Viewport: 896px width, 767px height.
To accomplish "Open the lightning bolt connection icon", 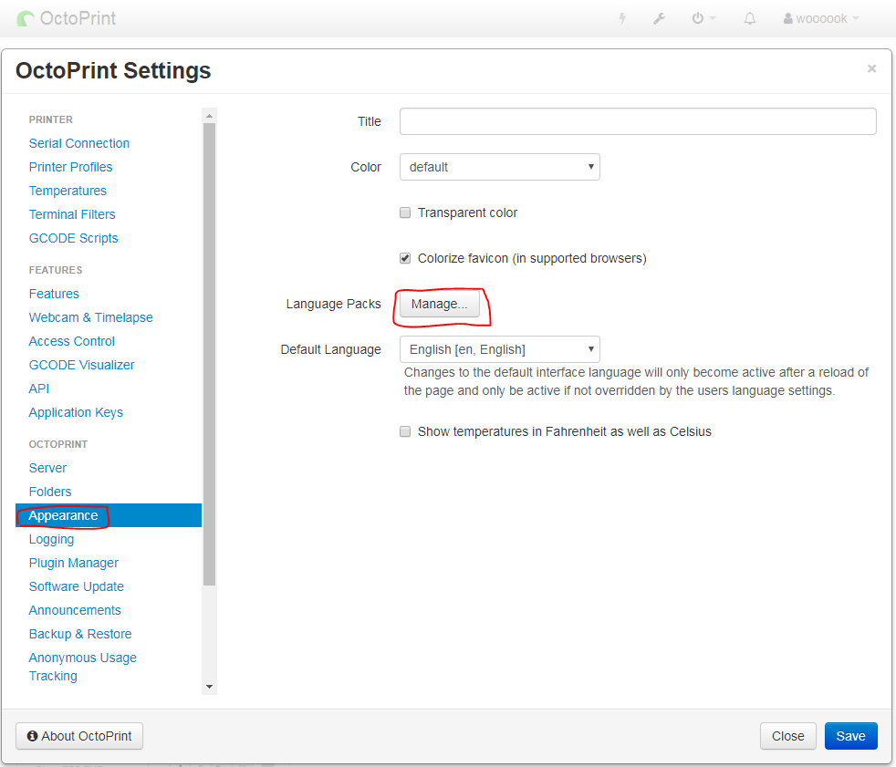I will 622,19.
